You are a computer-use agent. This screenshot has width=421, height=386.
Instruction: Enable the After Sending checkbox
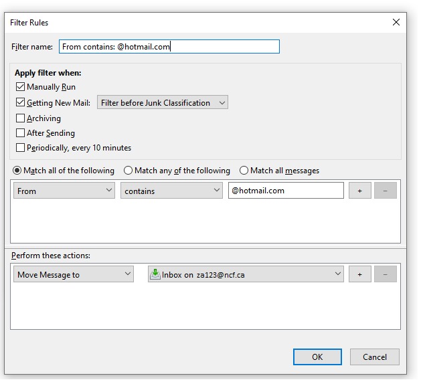pyautogui.click(x=20, y=132)
